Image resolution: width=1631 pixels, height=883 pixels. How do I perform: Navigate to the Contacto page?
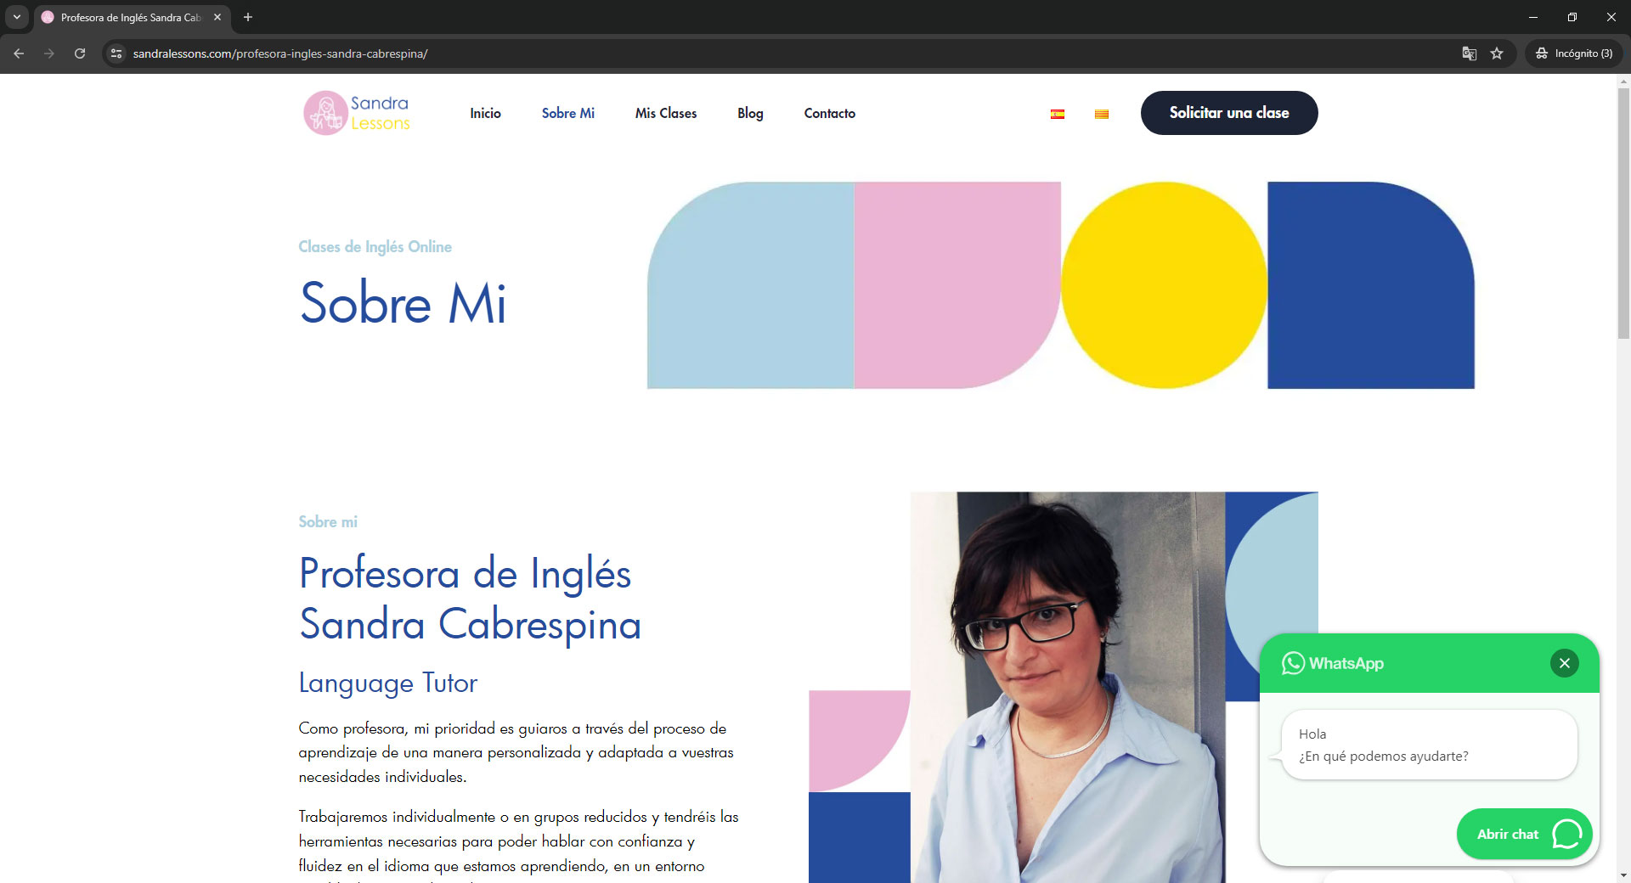(x=829, y=113)
